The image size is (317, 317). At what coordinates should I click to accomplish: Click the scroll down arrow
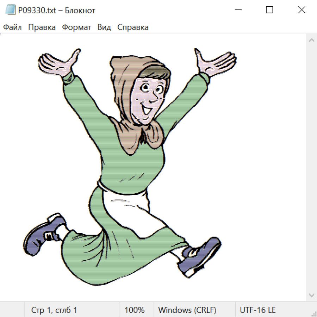tap(311, 295)
